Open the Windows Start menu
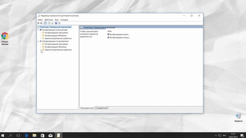Viewport: 246px width, 138px height. [3, 135]
